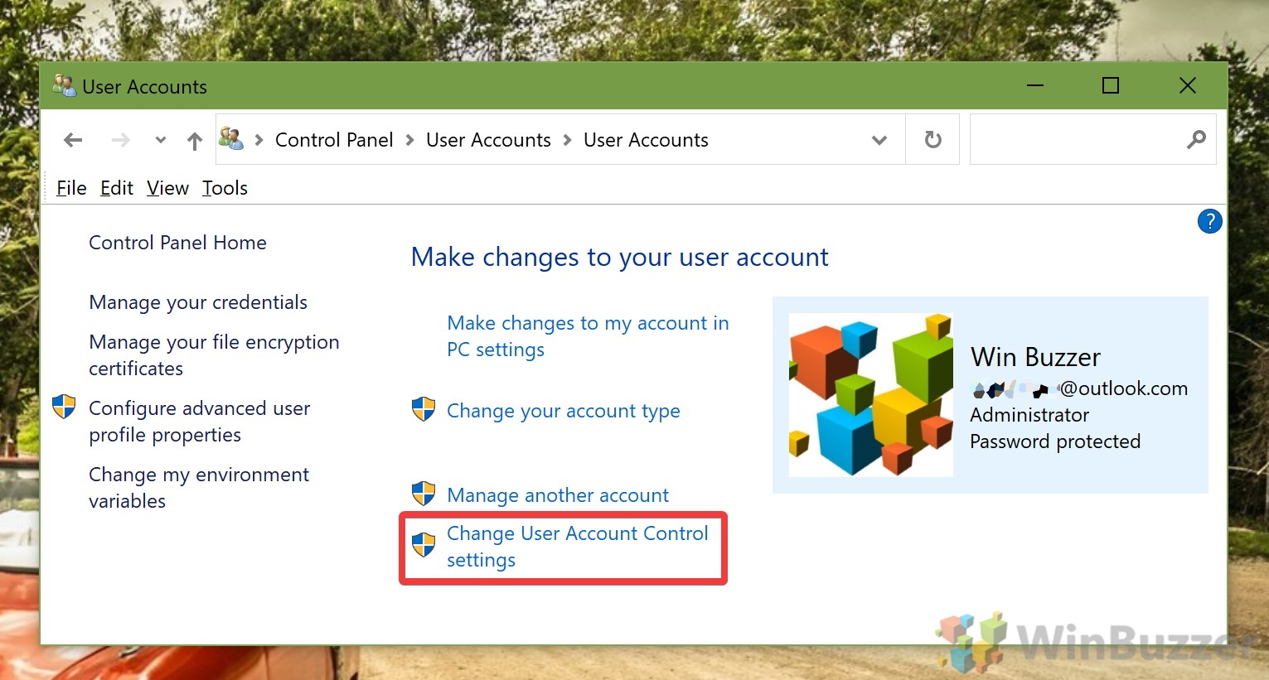Viewport: 1269px width, 680px height.
Task: Click the up-one-level arrow
Action: (x=194, y=139)
